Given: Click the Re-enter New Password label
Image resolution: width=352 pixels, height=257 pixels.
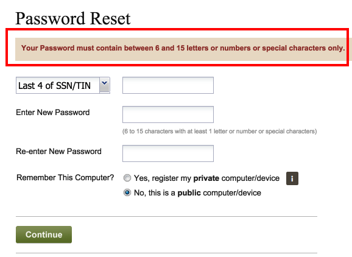Looking at the screenshot, I should click(58, 151).
